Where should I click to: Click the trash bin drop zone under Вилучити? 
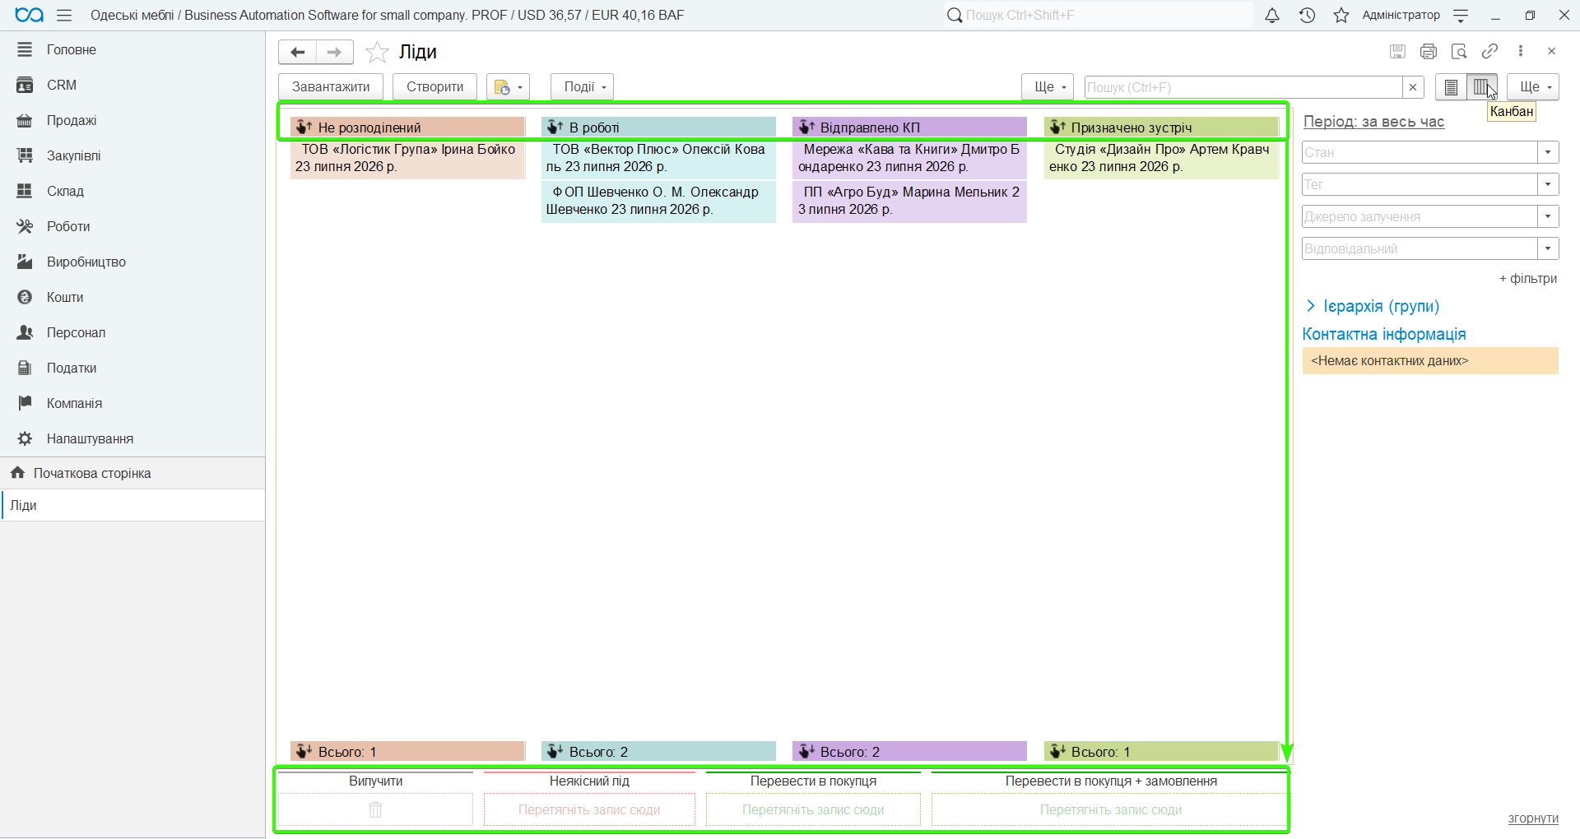coord(375,809)
